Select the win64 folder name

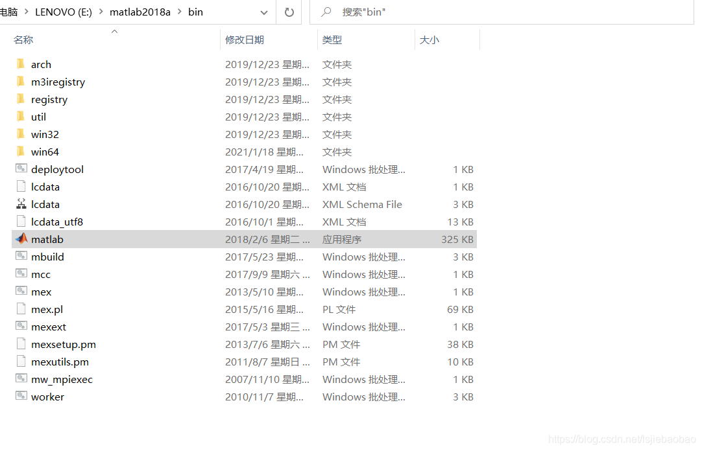coord(45,152)
